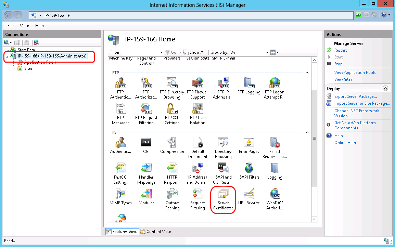Screen dimensions: 395x247
Task: Open the View menu
Action: [x=24, y=26]
